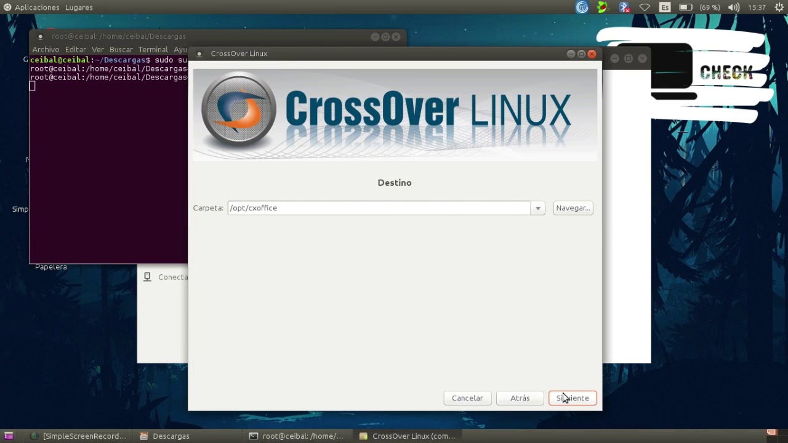Click the Papelera desktop label
The height and width of the screenshot is (443, 788).
tap(51, 267)
